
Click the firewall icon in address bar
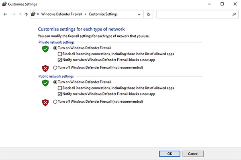pyautogui.click(x=33, y=14)
